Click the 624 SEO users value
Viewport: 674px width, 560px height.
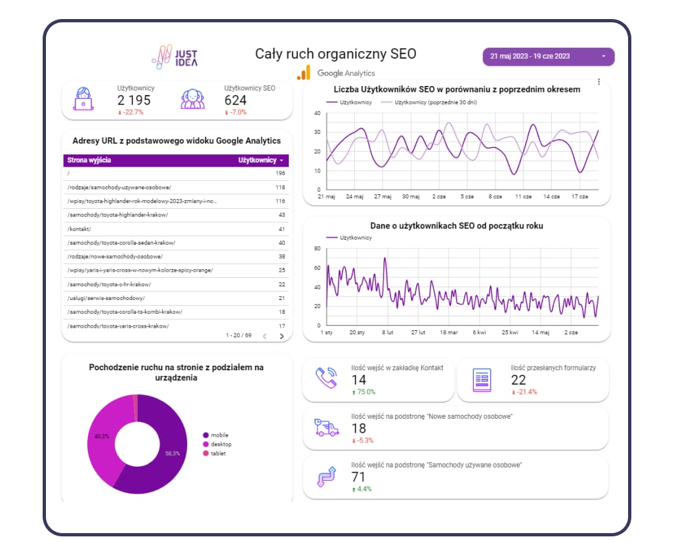(235, 100)
